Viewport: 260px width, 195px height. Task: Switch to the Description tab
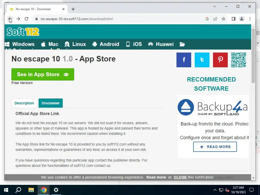24,103
